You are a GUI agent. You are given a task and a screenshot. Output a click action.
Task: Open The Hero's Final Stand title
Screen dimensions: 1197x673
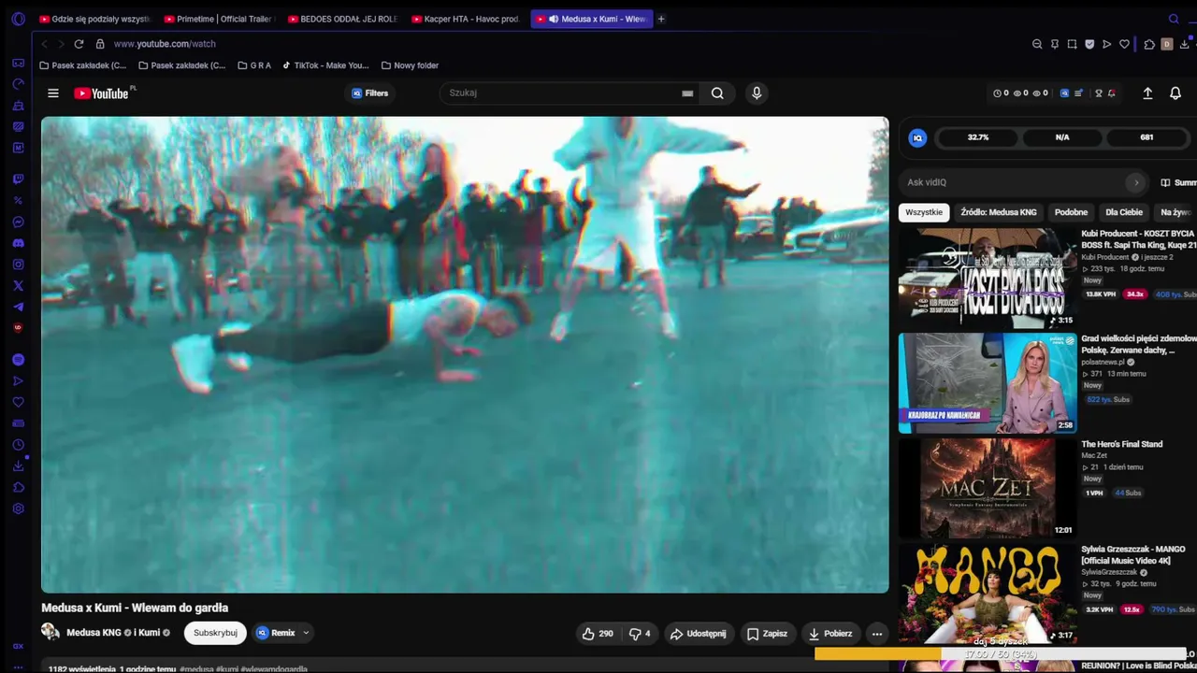[x=1122, y=444]
